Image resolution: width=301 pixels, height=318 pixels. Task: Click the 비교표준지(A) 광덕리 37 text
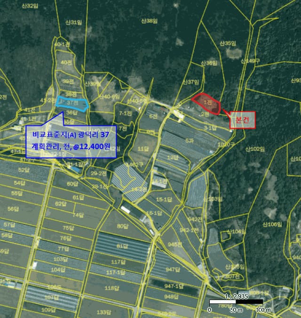click(x=71, y=135)
